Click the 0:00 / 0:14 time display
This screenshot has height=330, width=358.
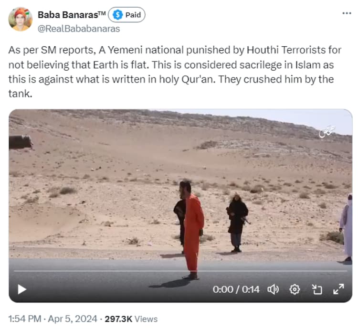[x=236, y=289]
